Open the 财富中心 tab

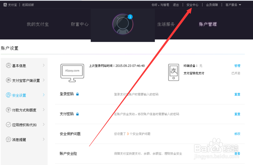click(79, 24)
